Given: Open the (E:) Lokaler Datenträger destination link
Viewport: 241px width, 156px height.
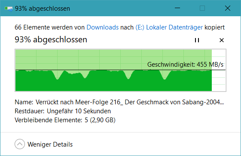Looking at the screenshot, I should coord(169,27).
